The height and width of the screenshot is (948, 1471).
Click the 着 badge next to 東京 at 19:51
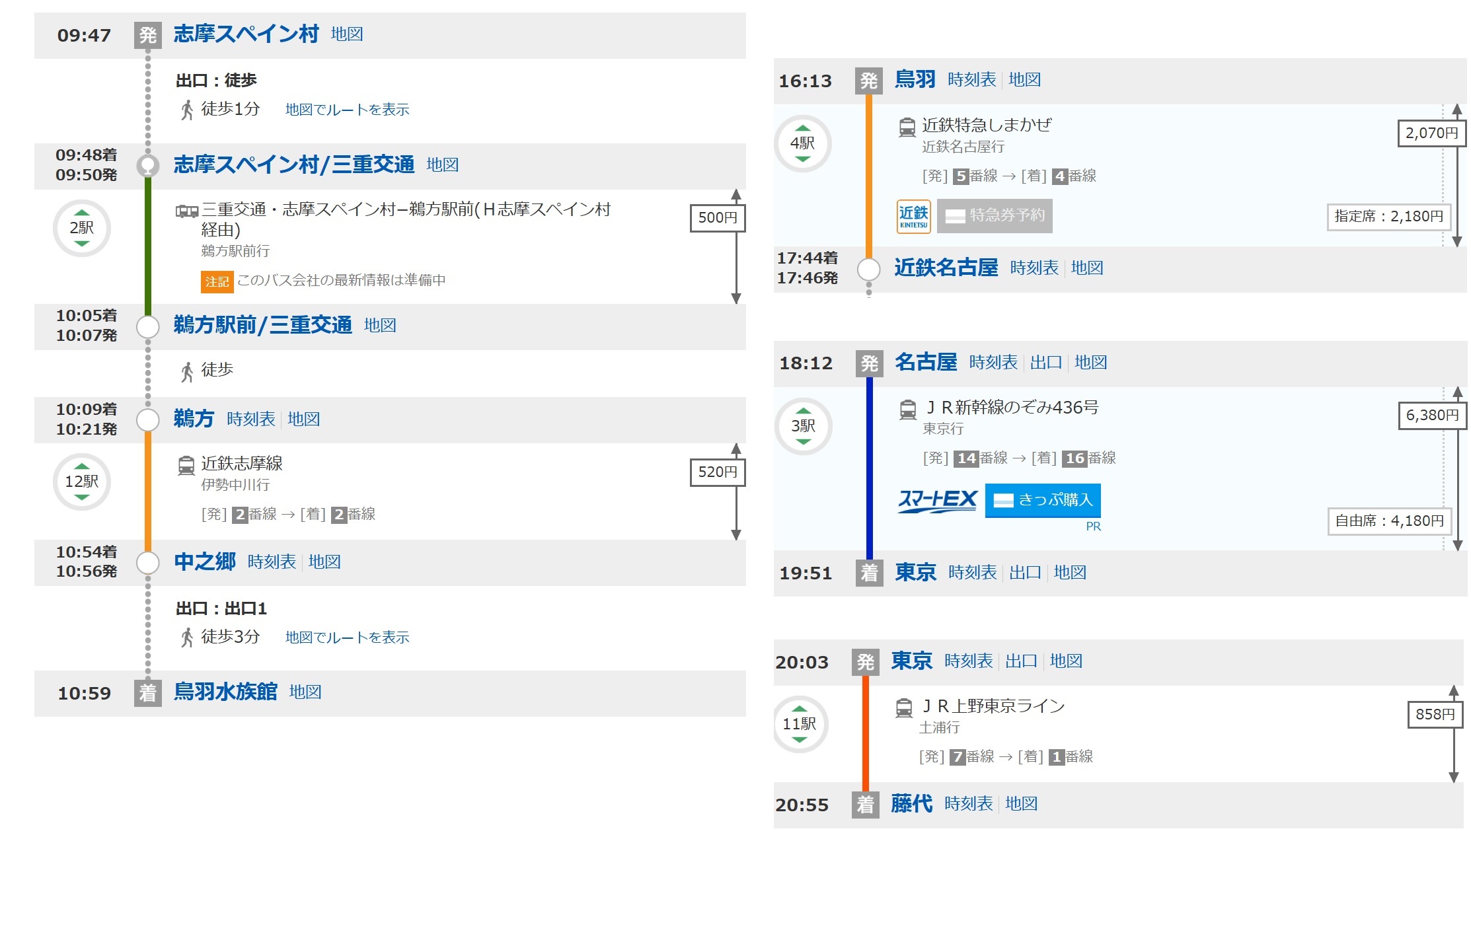870,573
